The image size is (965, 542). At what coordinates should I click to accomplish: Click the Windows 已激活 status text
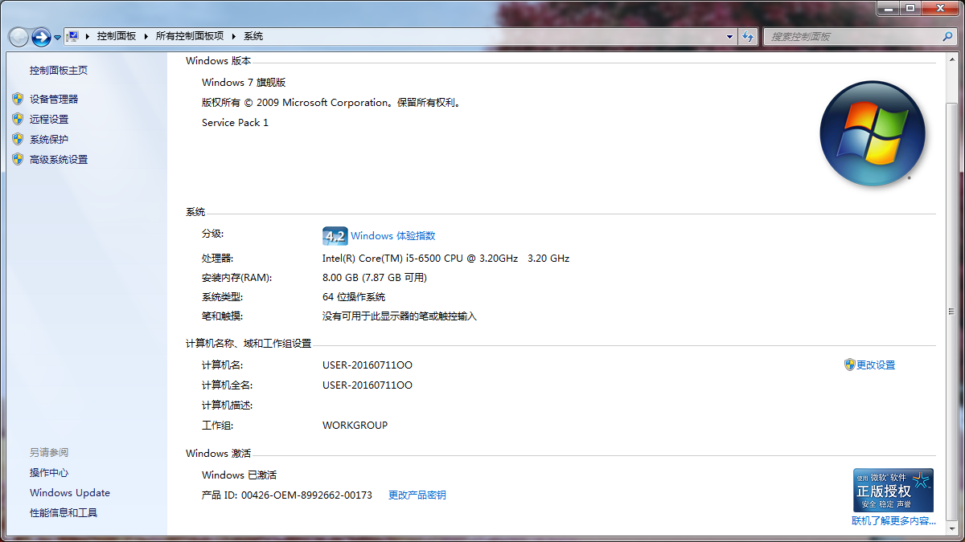coord(239,475)
